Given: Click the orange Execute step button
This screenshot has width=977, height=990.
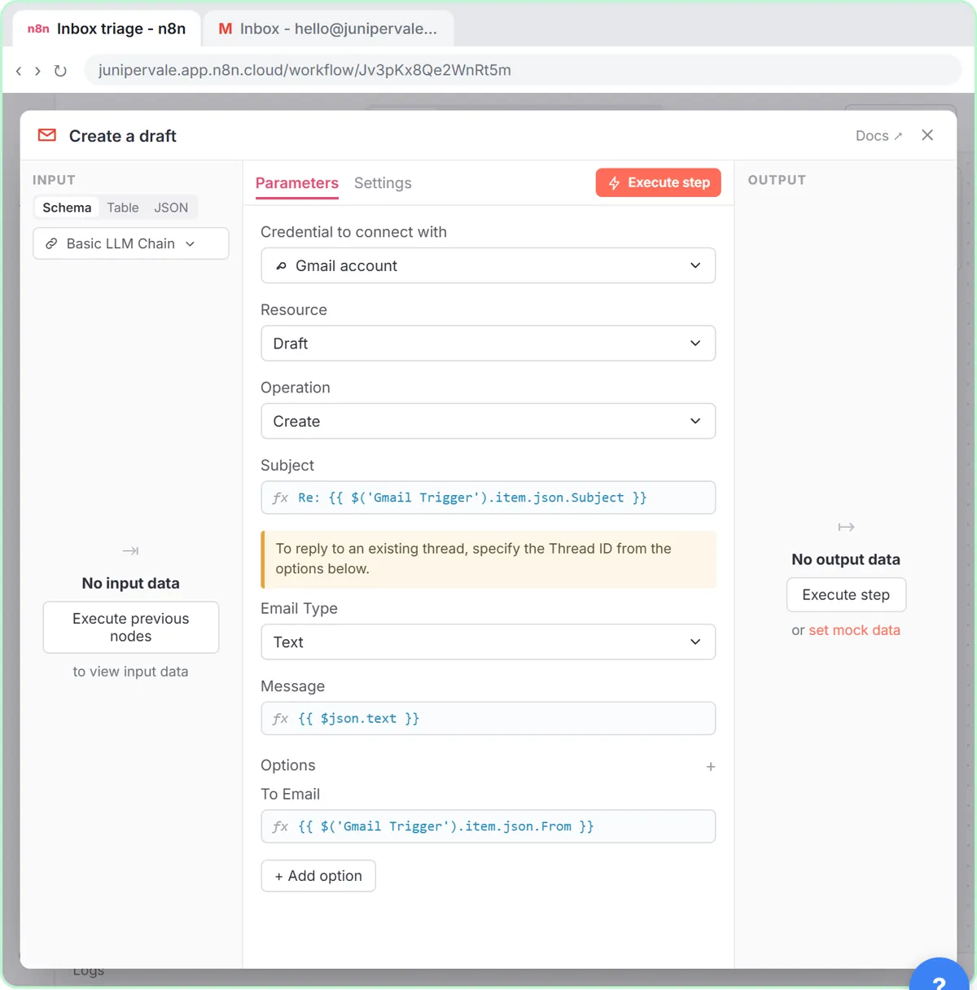Looking at the screenshot, I should pyautogui.click(x=659, y=182).
